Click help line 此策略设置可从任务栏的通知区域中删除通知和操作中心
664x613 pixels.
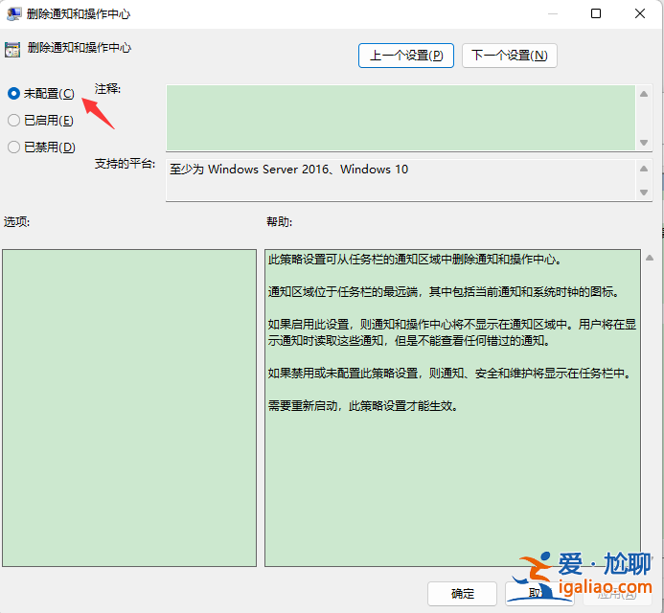coord(415,259)
